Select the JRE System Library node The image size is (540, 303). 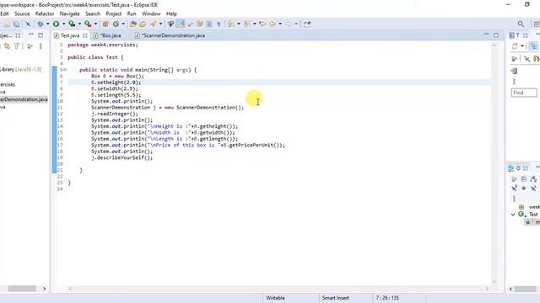click(x=20, y=69)
